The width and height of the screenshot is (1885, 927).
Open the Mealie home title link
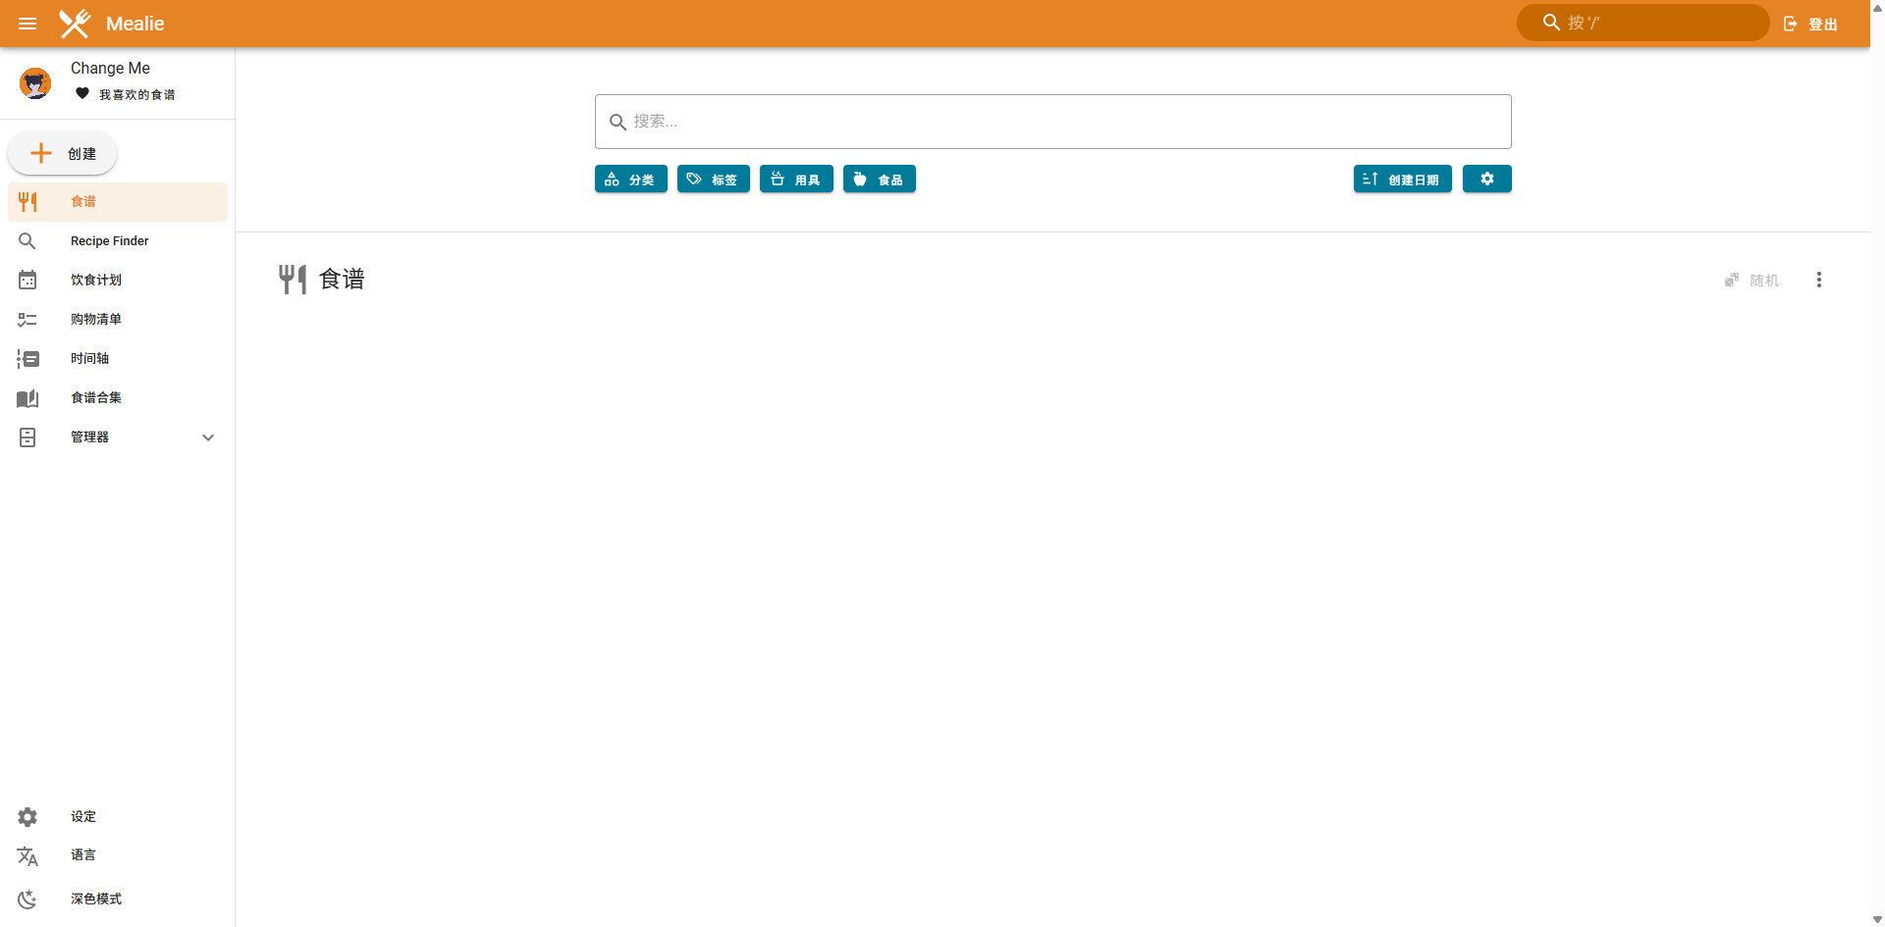[x=135, y=24]
